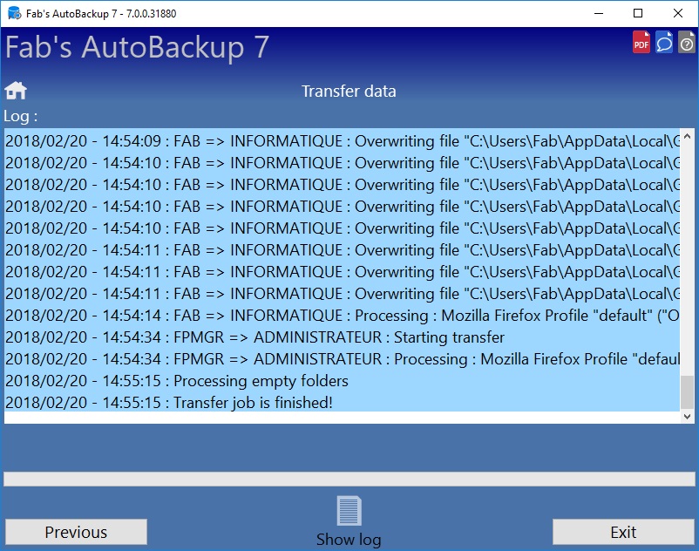Click the app icon in title bar

[x=14, y=13]
